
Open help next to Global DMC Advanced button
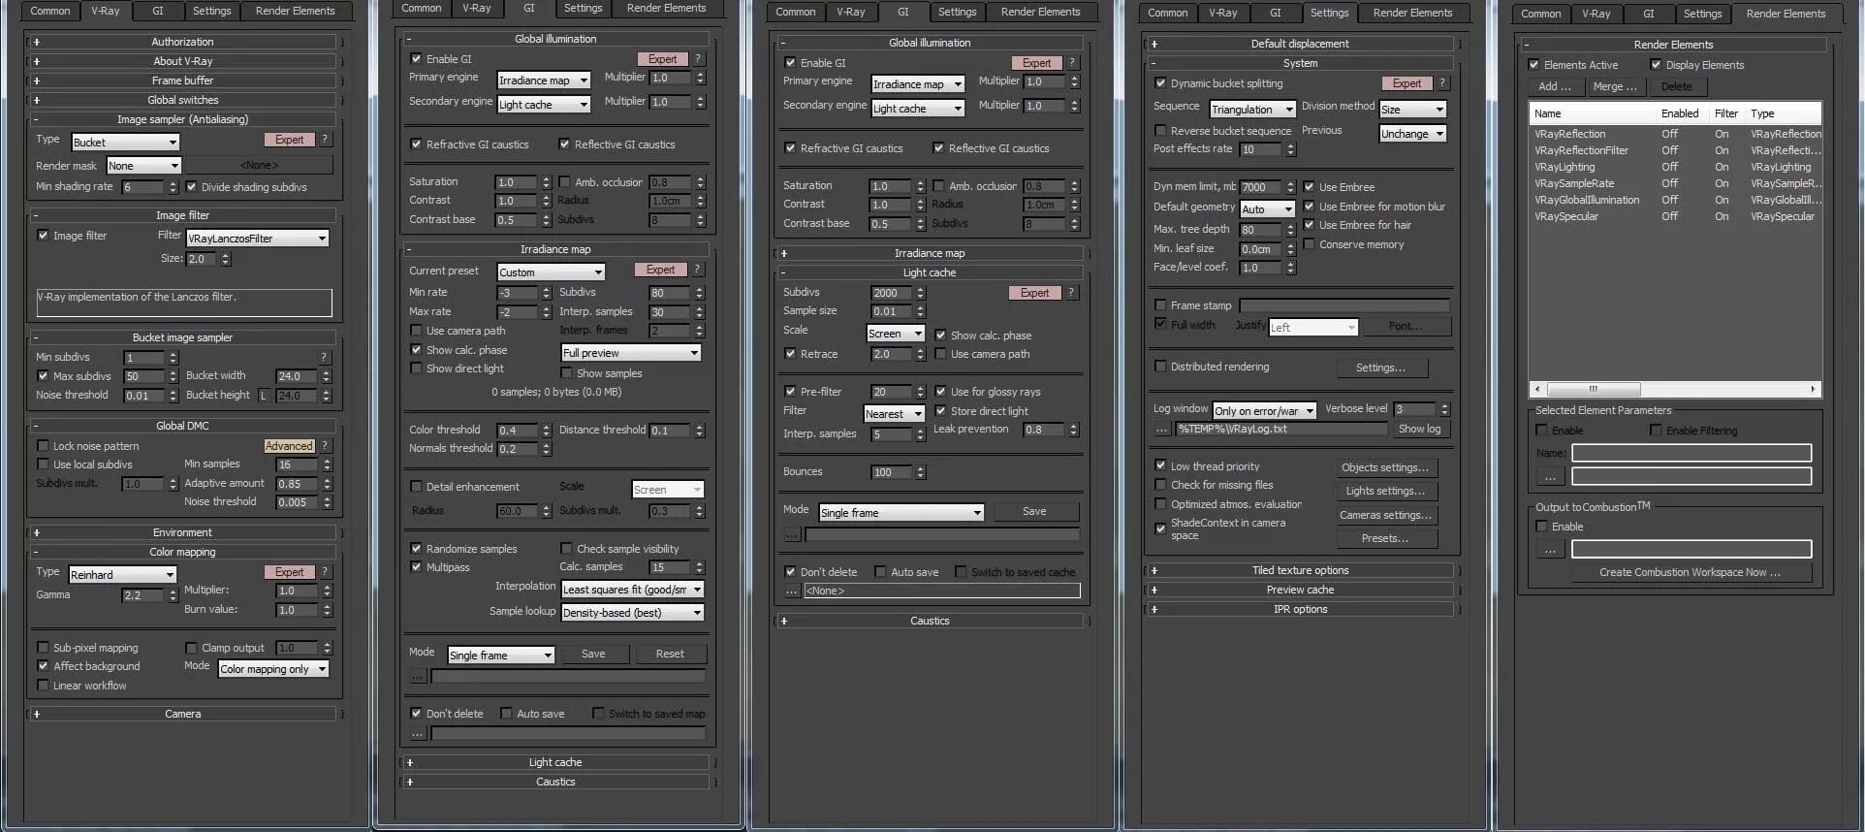326,446
